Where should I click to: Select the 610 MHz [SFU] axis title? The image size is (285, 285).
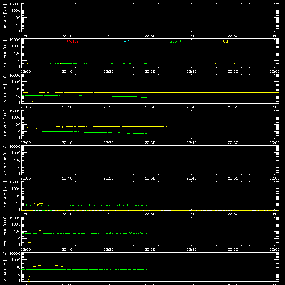5,89
